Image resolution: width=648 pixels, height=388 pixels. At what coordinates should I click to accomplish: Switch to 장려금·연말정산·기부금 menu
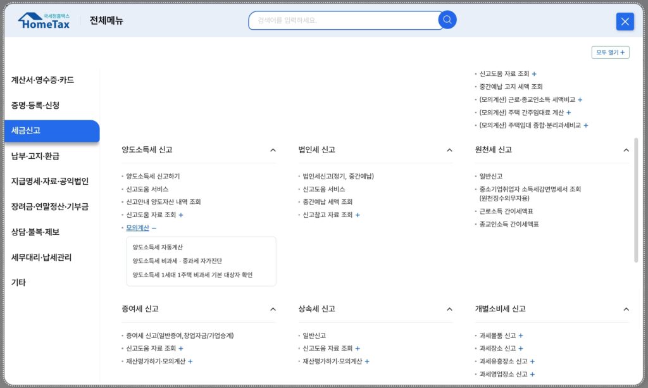click(x=50, y=206)
